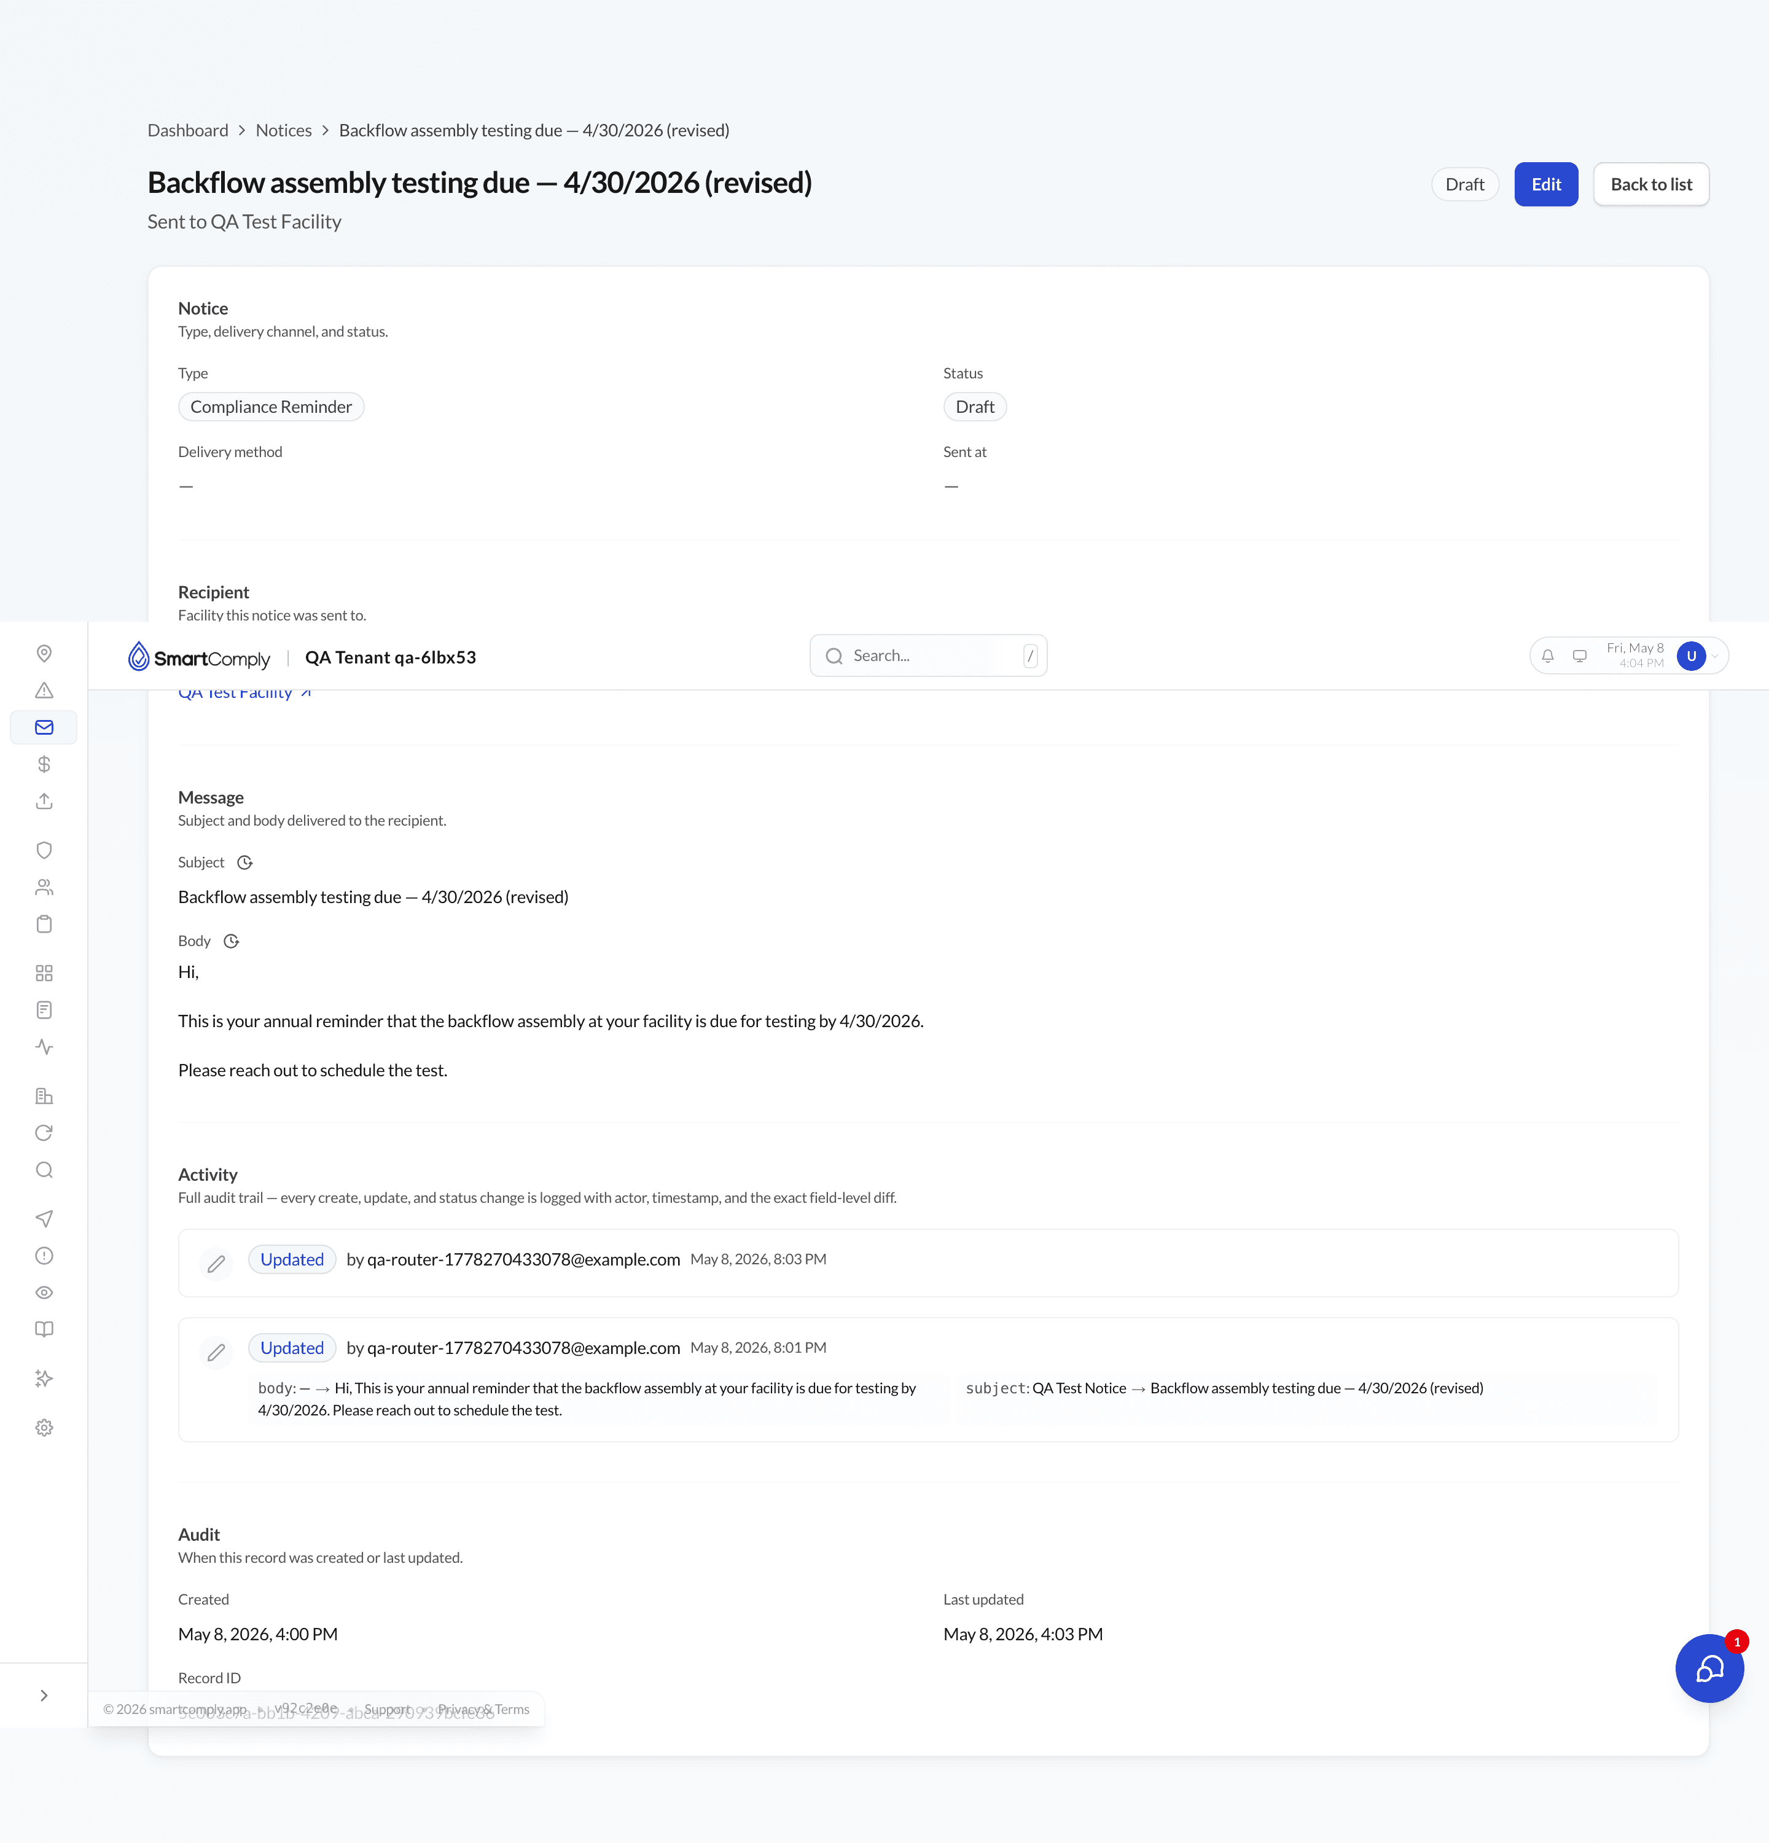Go to Notices in the breadcrumb
The image size is (1769, 1843).
284,131
